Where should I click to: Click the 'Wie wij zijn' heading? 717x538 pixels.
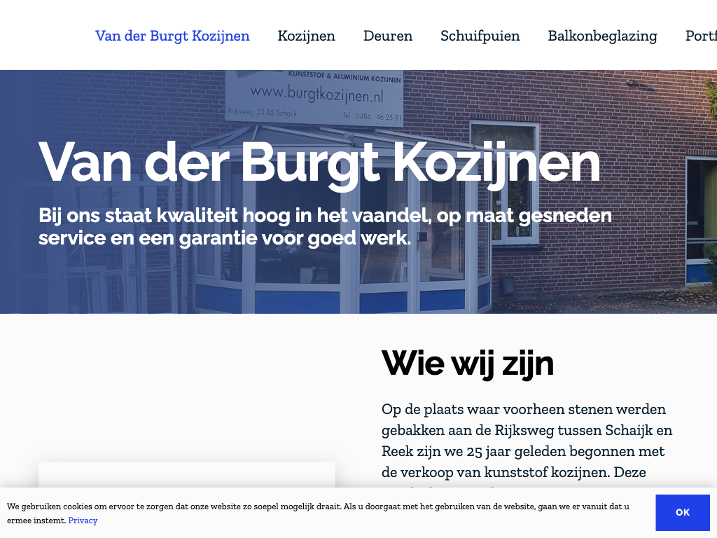[x=467, y=363]
